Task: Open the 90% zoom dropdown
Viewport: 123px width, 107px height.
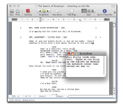Action: pyautogui.click(x=15, y=96)
